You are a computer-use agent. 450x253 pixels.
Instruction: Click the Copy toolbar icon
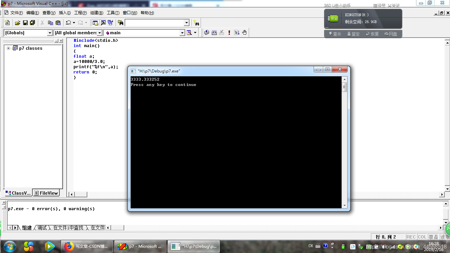(x=50, y=23)
